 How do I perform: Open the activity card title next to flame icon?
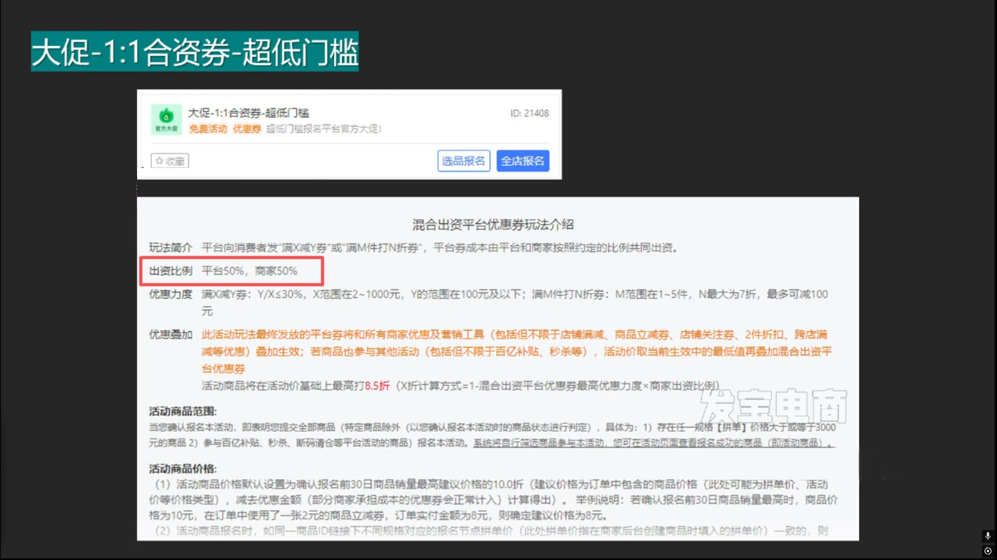[248, 113]
